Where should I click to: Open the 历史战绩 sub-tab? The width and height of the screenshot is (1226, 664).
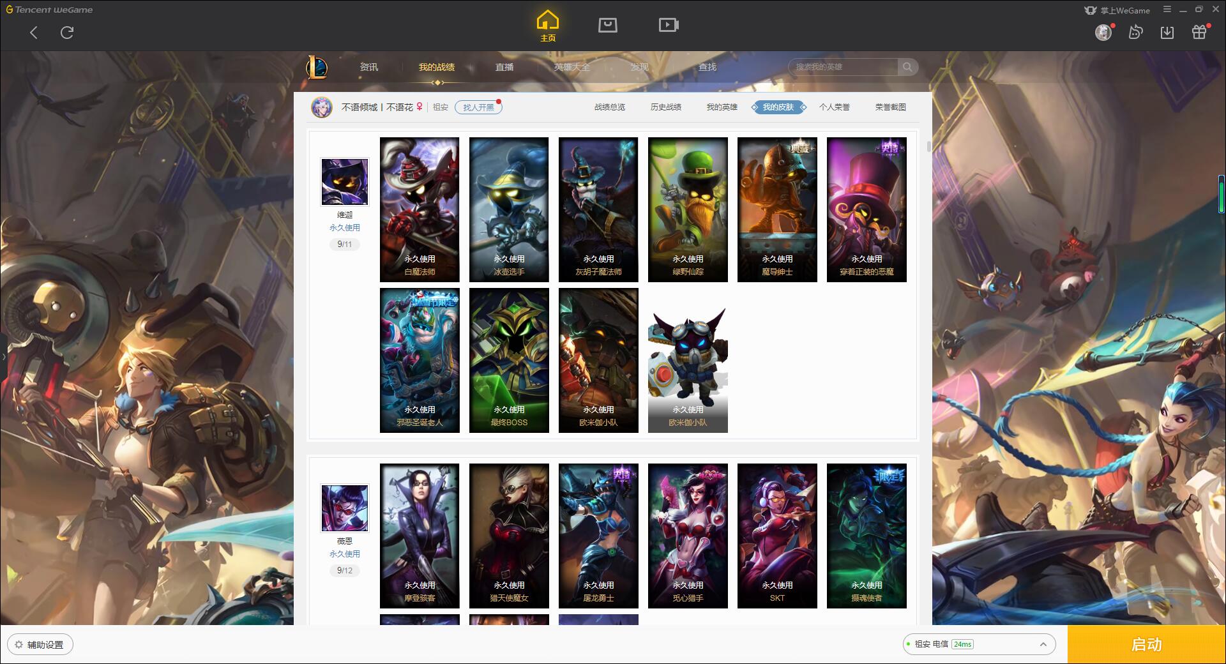pos(666,107)
